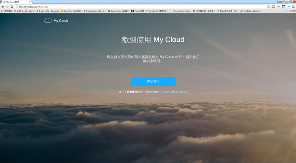Open the Blogger Jazz PaPa bookmark
The image size is (296, 163).
48,11
